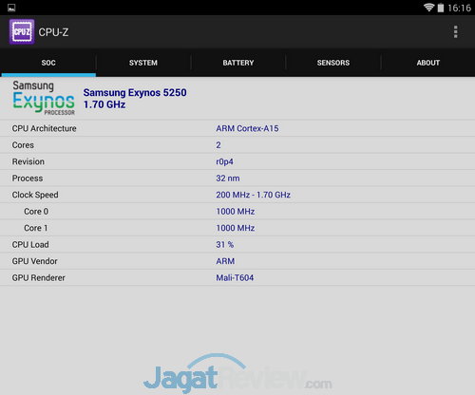Select the CPU Load row

click(x=237, y=244)
